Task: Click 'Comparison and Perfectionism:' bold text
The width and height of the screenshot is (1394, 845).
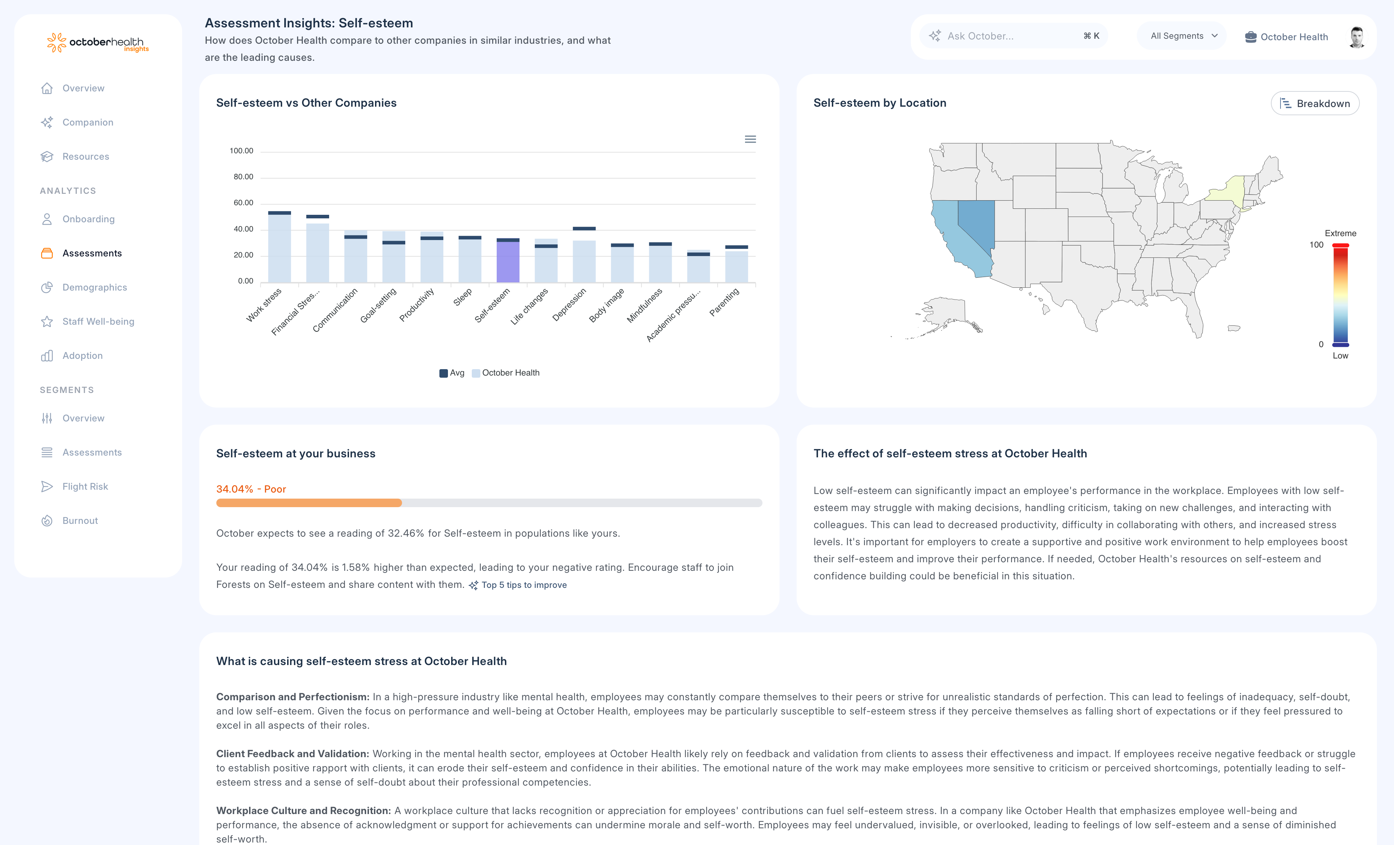Action: coord(292,697)
